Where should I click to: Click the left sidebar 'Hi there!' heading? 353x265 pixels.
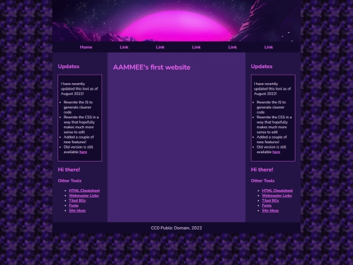click(69, 169)
